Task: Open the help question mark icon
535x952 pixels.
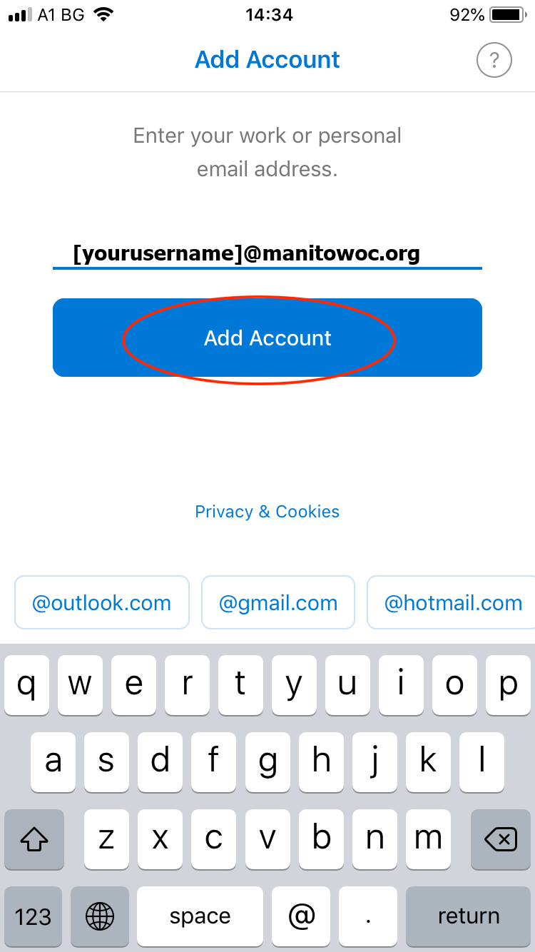Action: (494, 60)
